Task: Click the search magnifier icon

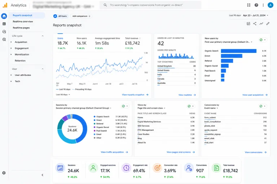Action: click(105, 5)
